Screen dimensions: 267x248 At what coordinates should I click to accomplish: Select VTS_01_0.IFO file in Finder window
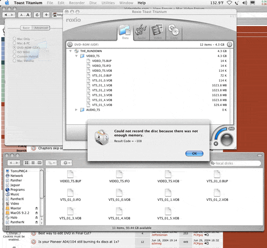[71, 195]
